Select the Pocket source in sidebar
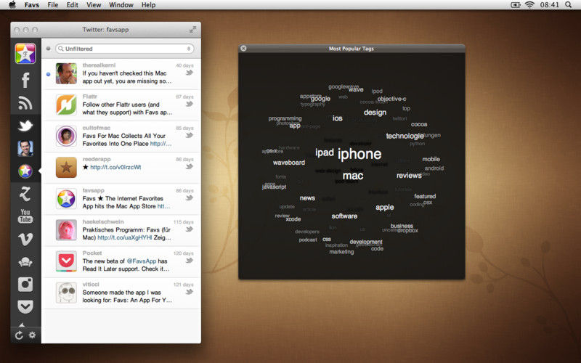The width and height of the screenshot is (581, 363). click(25, 306)
